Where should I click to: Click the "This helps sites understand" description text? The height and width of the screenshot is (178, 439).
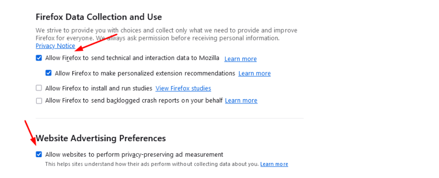pos(152,164)
